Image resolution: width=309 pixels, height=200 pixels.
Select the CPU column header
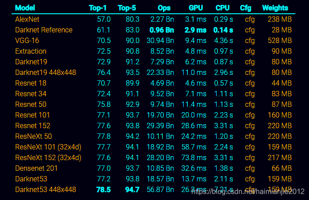click(222, 8)
